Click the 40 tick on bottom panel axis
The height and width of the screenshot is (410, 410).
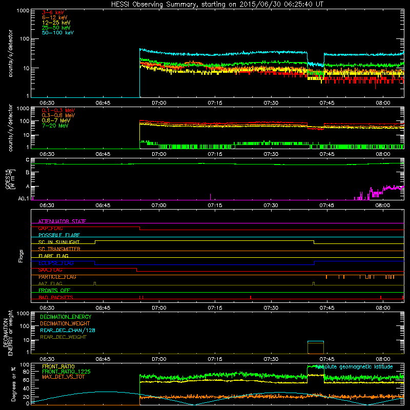[26, 388]
